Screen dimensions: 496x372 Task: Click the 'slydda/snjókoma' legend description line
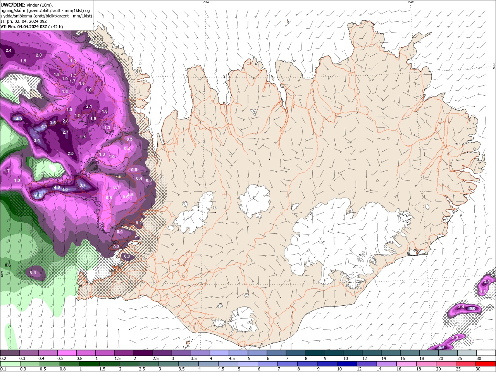(46, 16)
